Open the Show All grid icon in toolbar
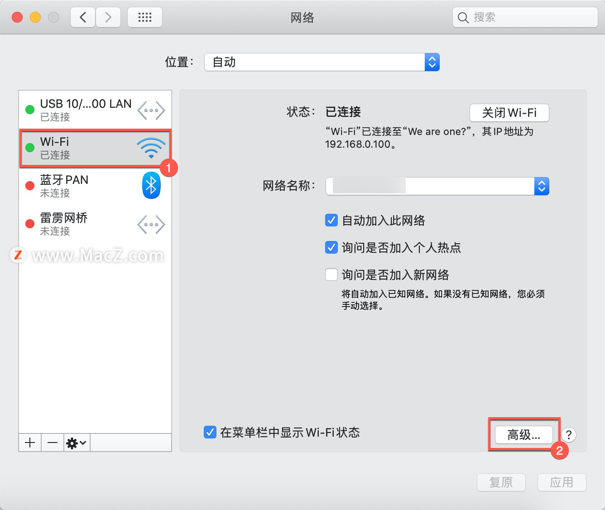605x510 pixels. click(x=144, y=17)
